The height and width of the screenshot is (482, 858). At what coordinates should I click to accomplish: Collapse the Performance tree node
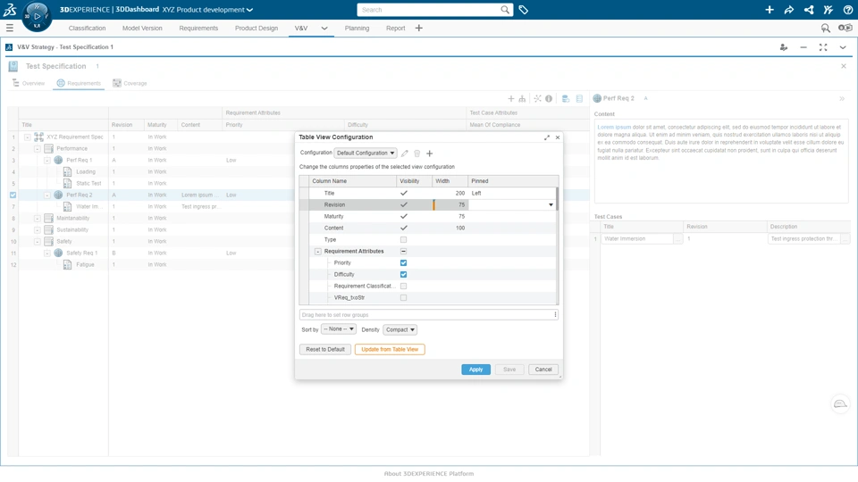[37, 149]
